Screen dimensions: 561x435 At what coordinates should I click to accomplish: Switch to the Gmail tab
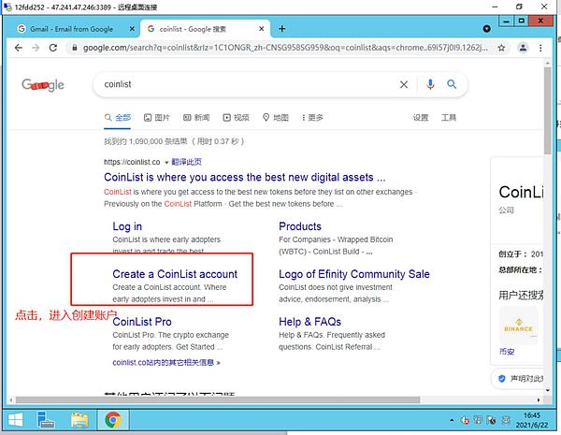point(75,29)
